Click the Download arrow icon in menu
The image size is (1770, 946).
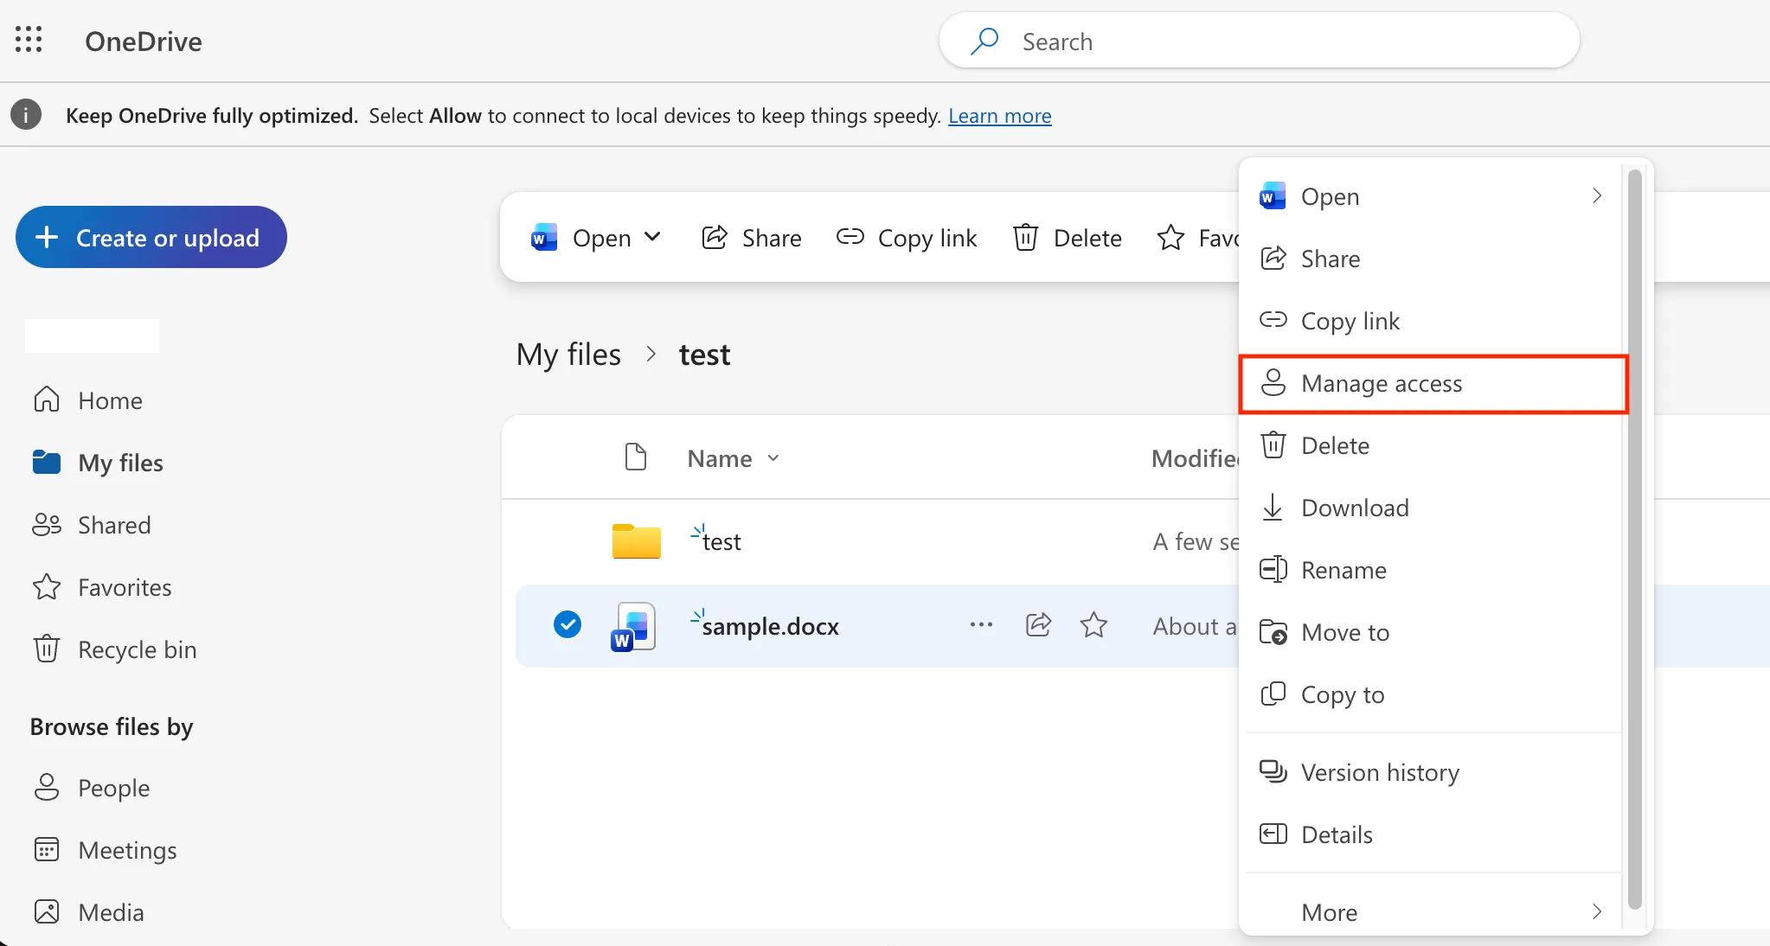click(x=1273, y=507)
